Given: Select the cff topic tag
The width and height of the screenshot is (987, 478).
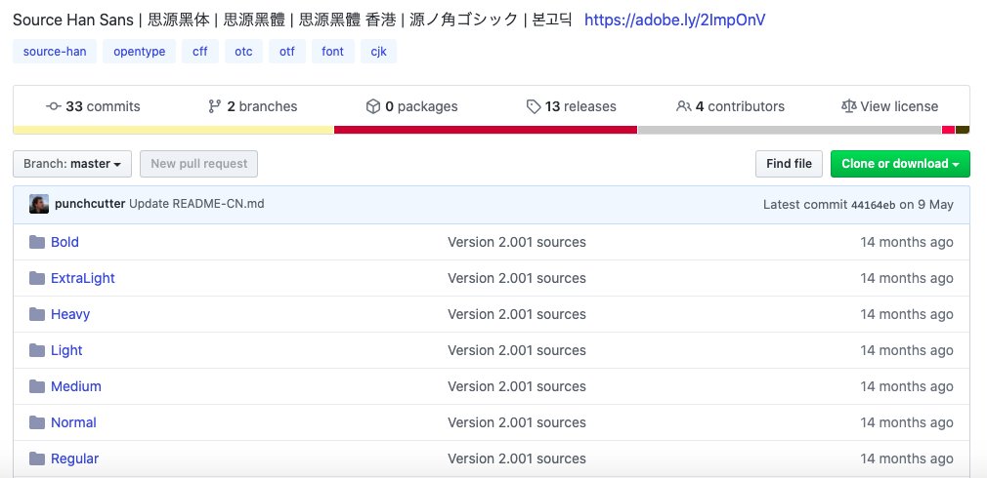Looking at the screenshot, I should click(200, 52).
